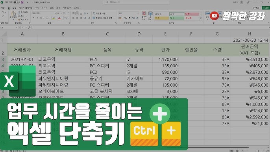Click the Cut scissors icon
270x152 pixels.
point(19,13)
